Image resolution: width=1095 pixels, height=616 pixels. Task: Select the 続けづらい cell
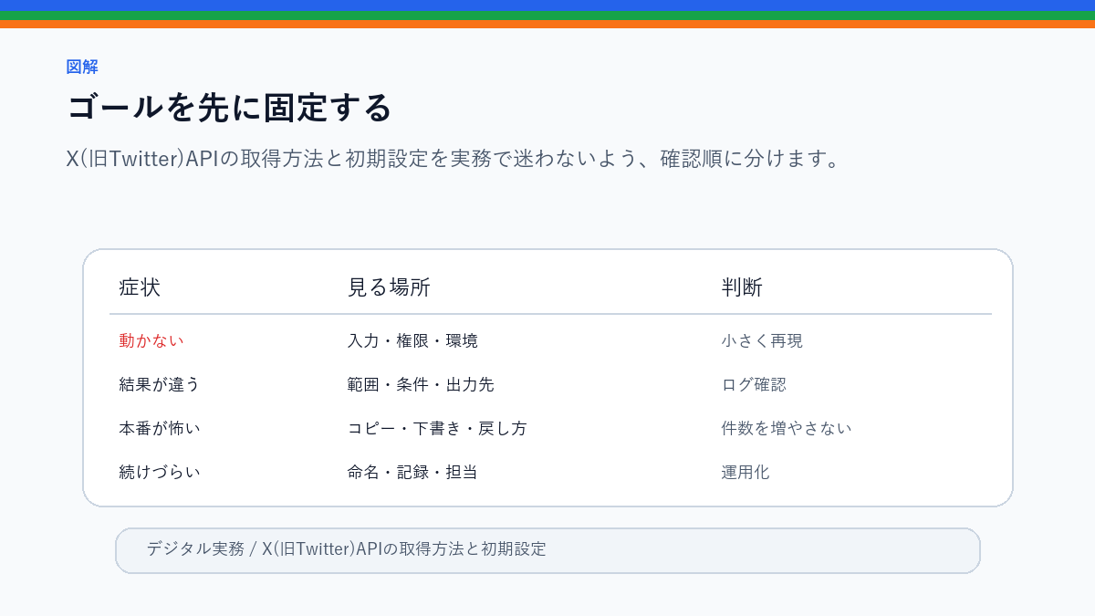pyautogui.click(x=160, y=472)
